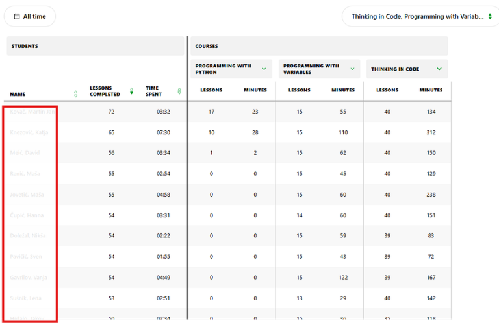
Task: Collapse the Thinking in Code course
Action: (x=439, y=69)
